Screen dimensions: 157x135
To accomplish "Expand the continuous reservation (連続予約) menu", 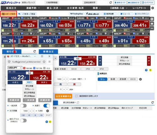I will (x=33, y=8).
